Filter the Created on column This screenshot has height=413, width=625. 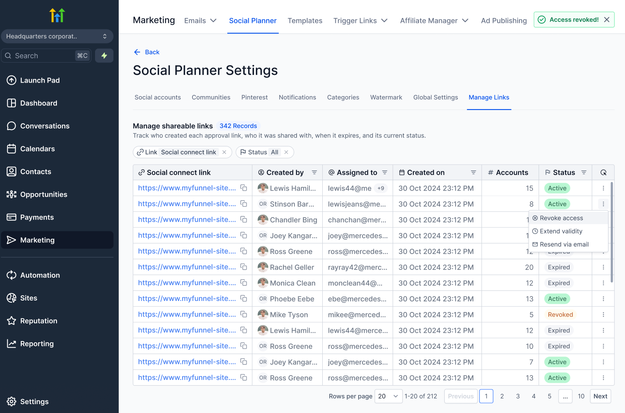tap(473, 173)
